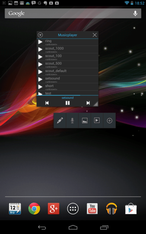
Task: Click the song progress bar above setsound
Action: pyautogui.click(x=67, y=95)
